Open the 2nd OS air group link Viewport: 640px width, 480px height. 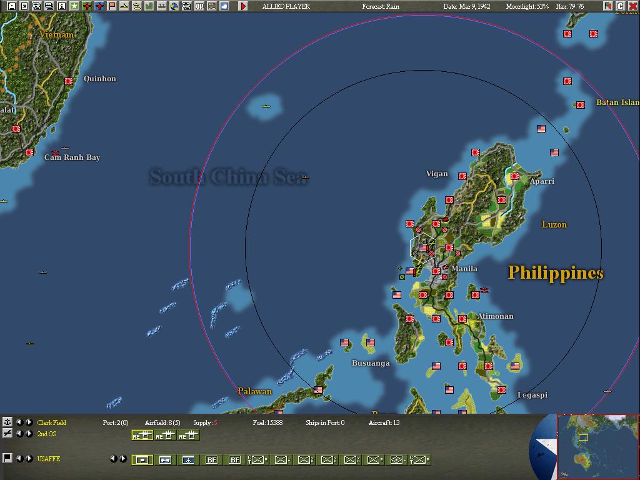tap(46, 434)
